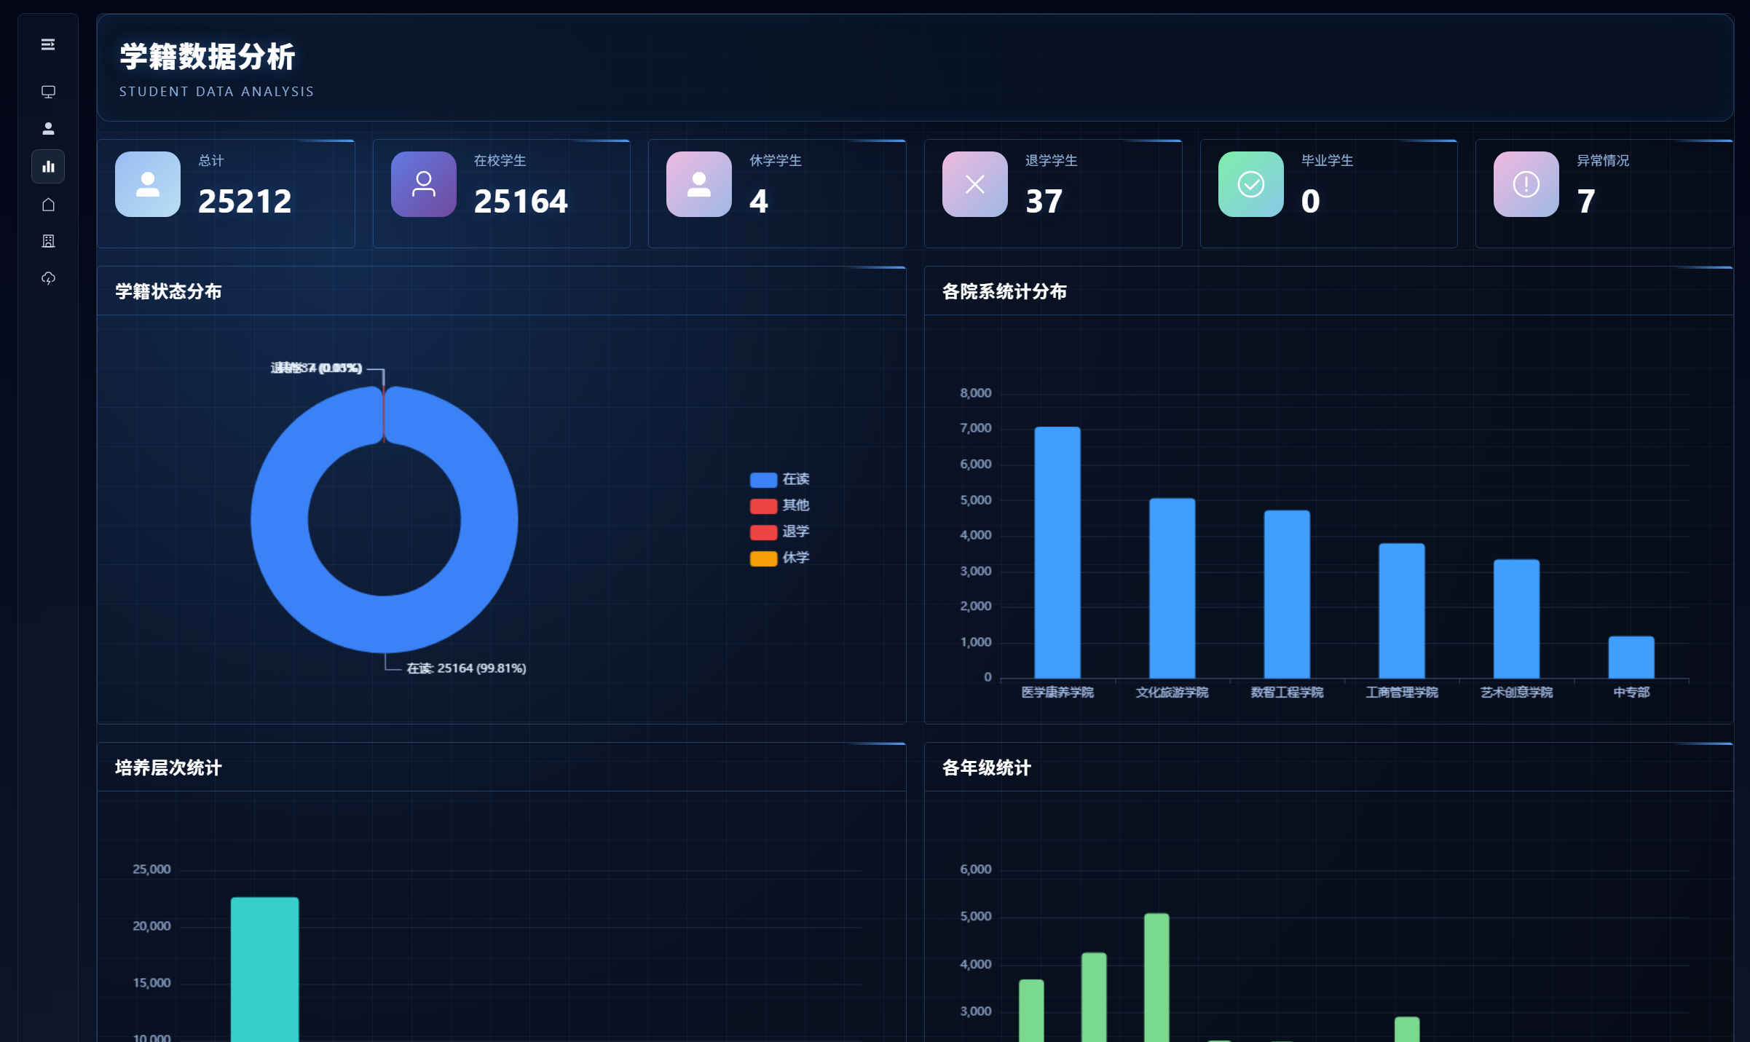Toggle the 退学 legend entry
Image resolution: width=1750 pixels, height=1042 pixels.
(780, 532)
